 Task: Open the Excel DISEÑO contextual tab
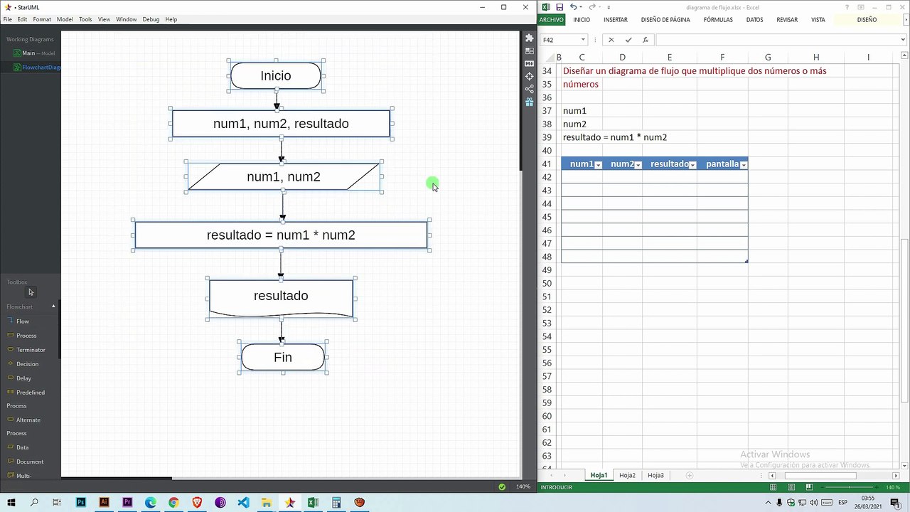point(867,20)
